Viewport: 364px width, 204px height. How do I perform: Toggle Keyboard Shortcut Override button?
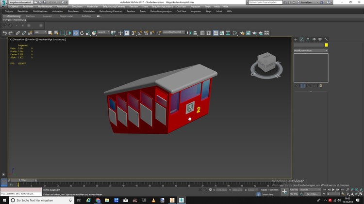coord(127,33)
